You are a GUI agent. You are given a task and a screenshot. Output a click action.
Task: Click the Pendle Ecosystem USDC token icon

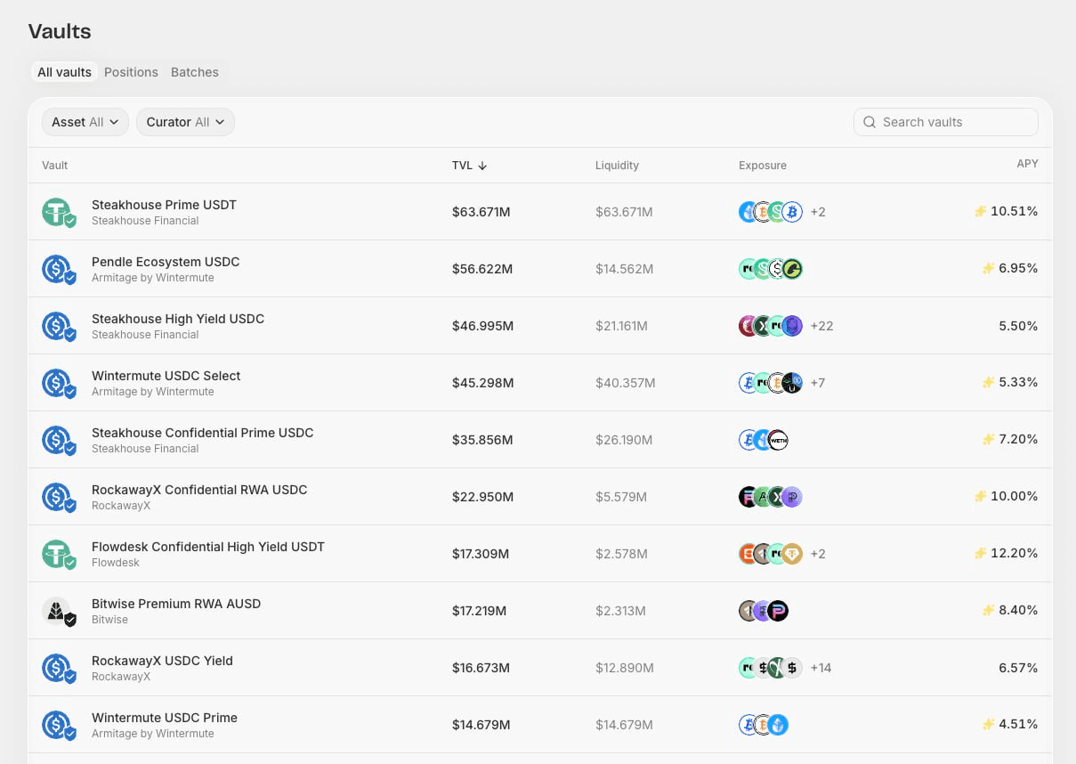click(x=59, y=269)
